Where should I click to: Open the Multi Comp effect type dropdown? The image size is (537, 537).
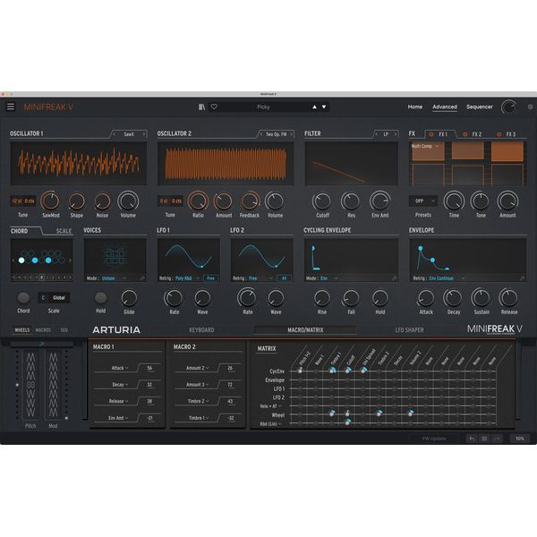pos(425,146)
